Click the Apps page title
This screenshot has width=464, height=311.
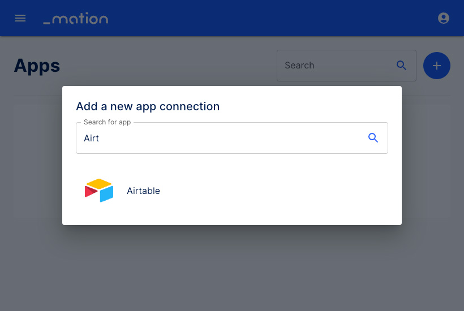pos(37,66)
